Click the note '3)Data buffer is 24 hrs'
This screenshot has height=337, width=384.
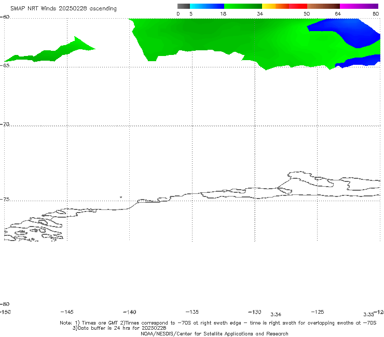coord(119,328)
